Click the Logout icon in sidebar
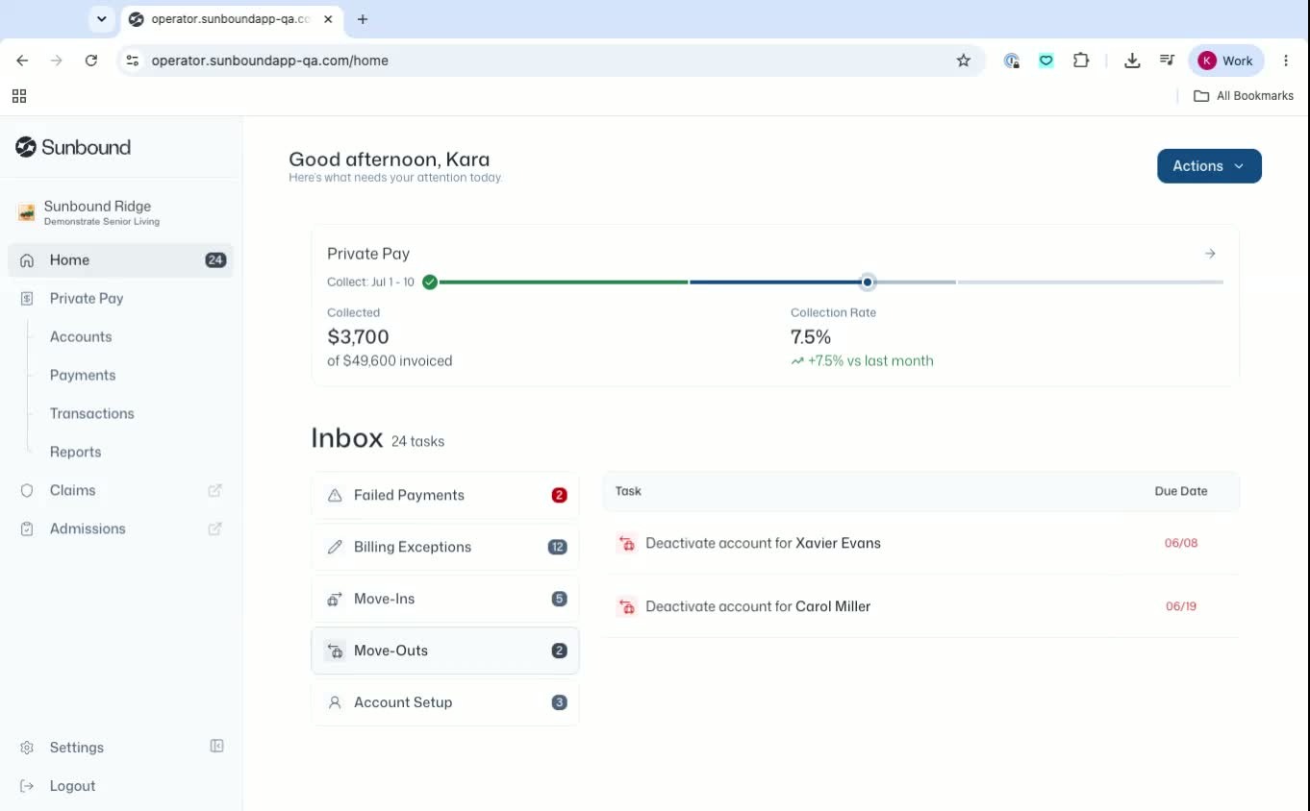 [x=27, y=786]
